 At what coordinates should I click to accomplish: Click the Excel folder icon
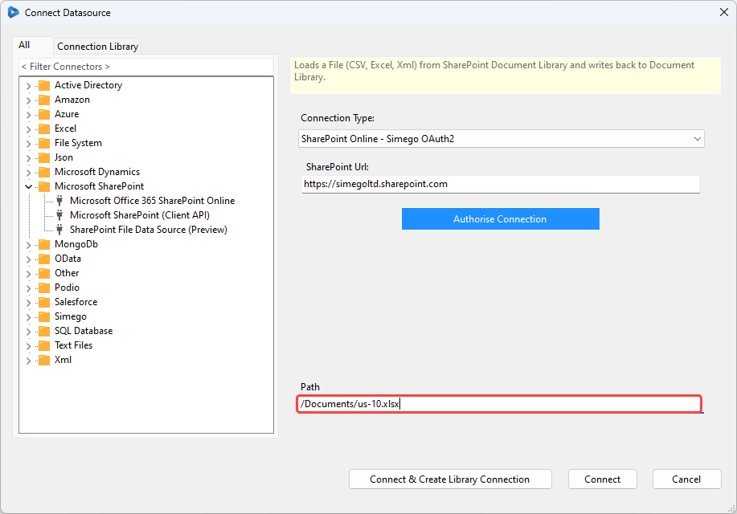(43, 128)
